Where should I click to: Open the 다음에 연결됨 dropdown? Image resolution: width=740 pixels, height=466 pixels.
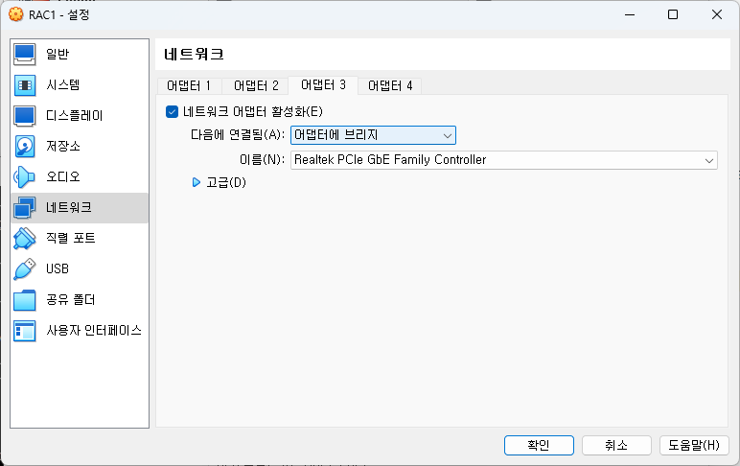click(373, 135)
